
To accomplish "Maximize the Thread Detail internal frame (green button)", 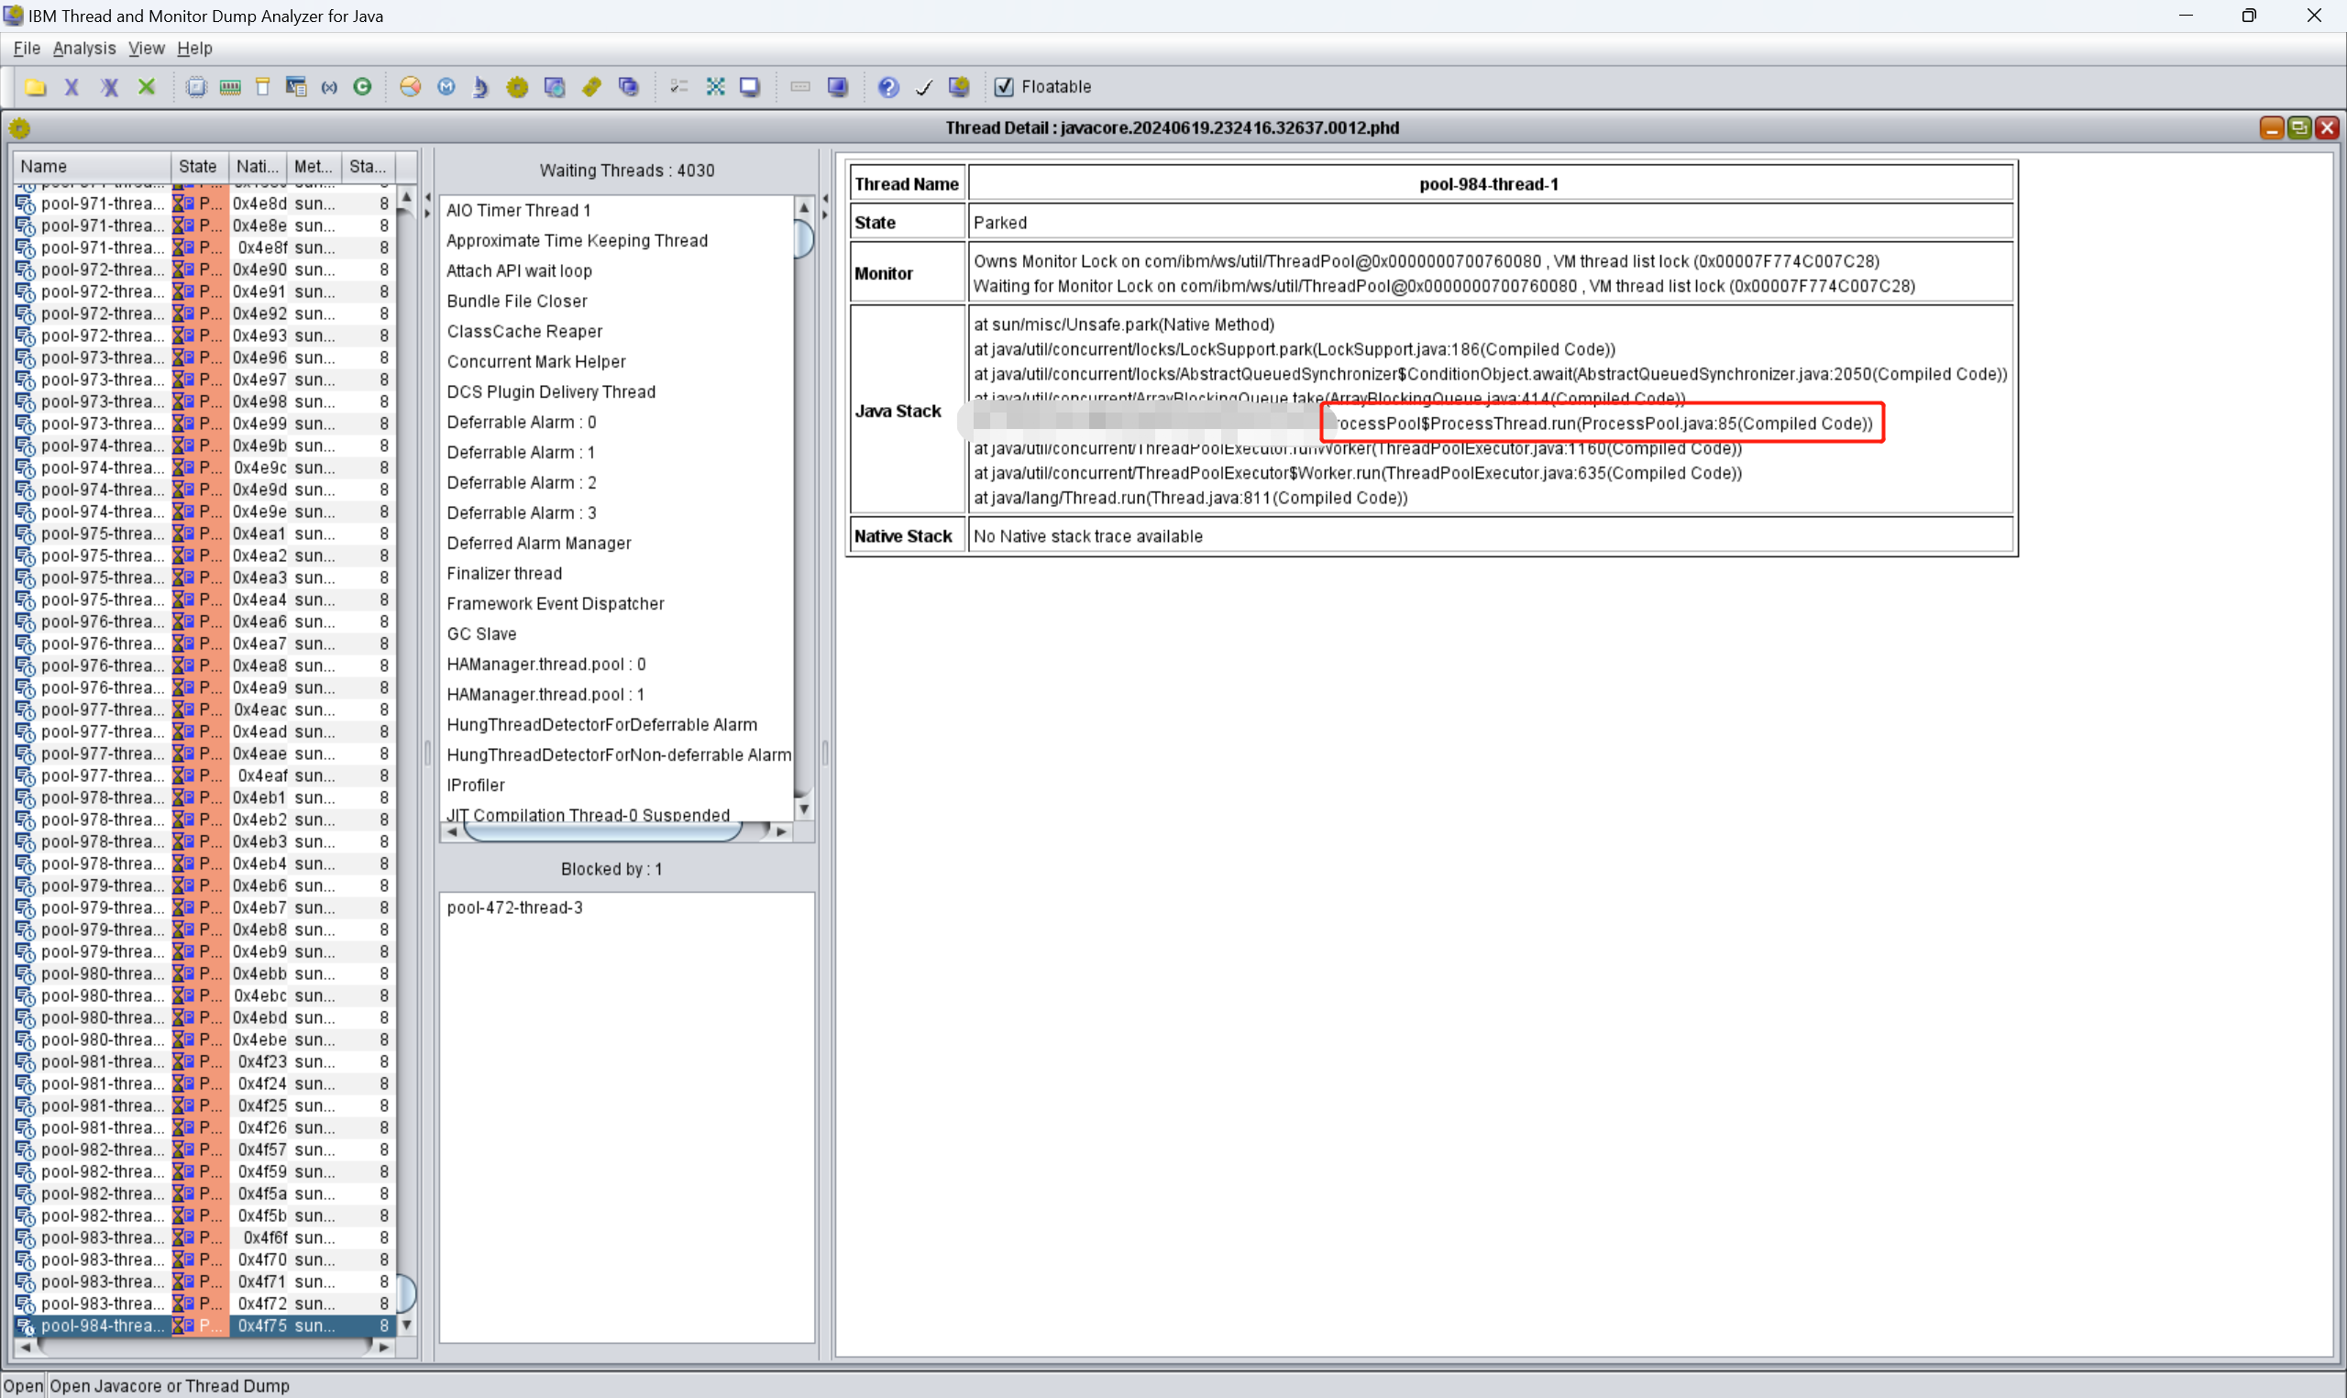I will pyautogui.click(x=2299, y=128).
